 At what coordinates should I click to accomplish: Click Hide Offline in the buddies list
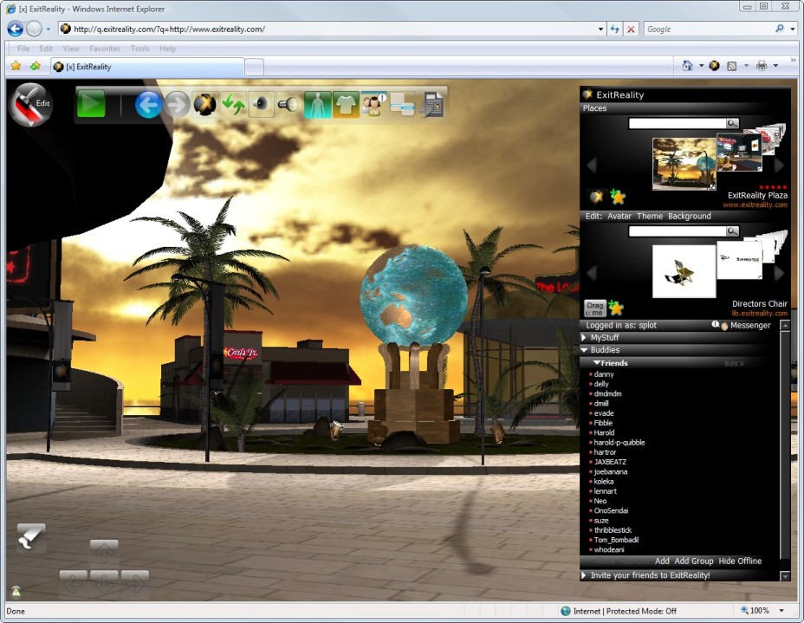[x=740, y=561]
